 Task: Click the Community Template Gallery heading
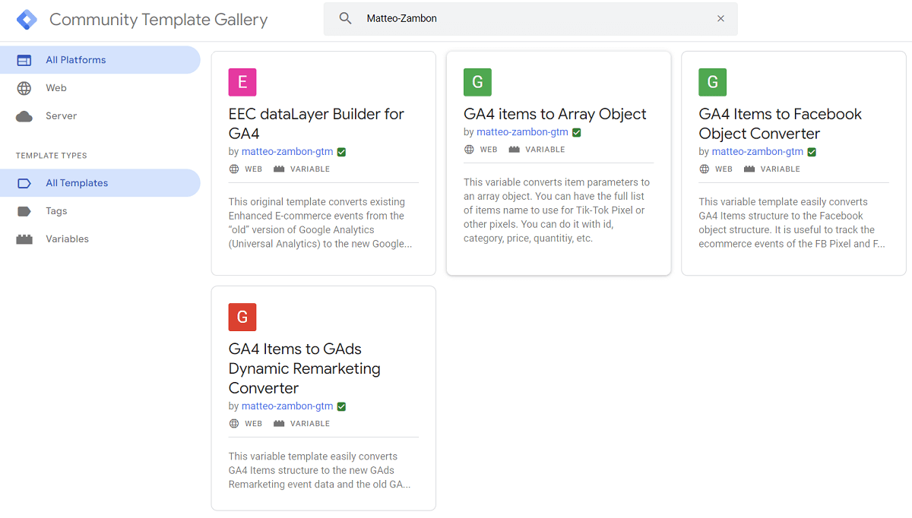point(159,20)
